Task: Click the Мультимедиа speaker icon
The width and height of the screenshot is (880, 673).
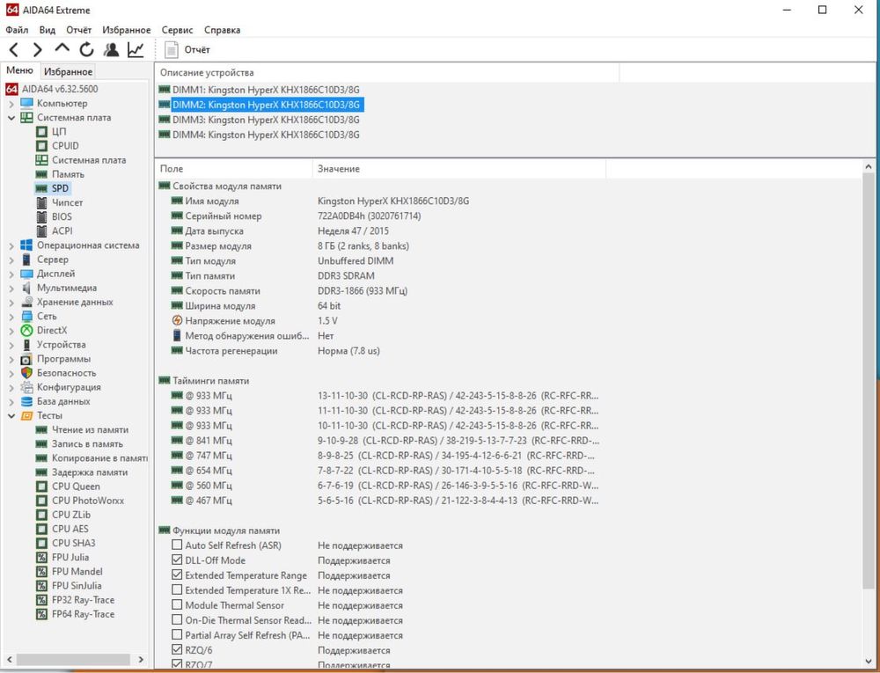Action: (26, 288)
